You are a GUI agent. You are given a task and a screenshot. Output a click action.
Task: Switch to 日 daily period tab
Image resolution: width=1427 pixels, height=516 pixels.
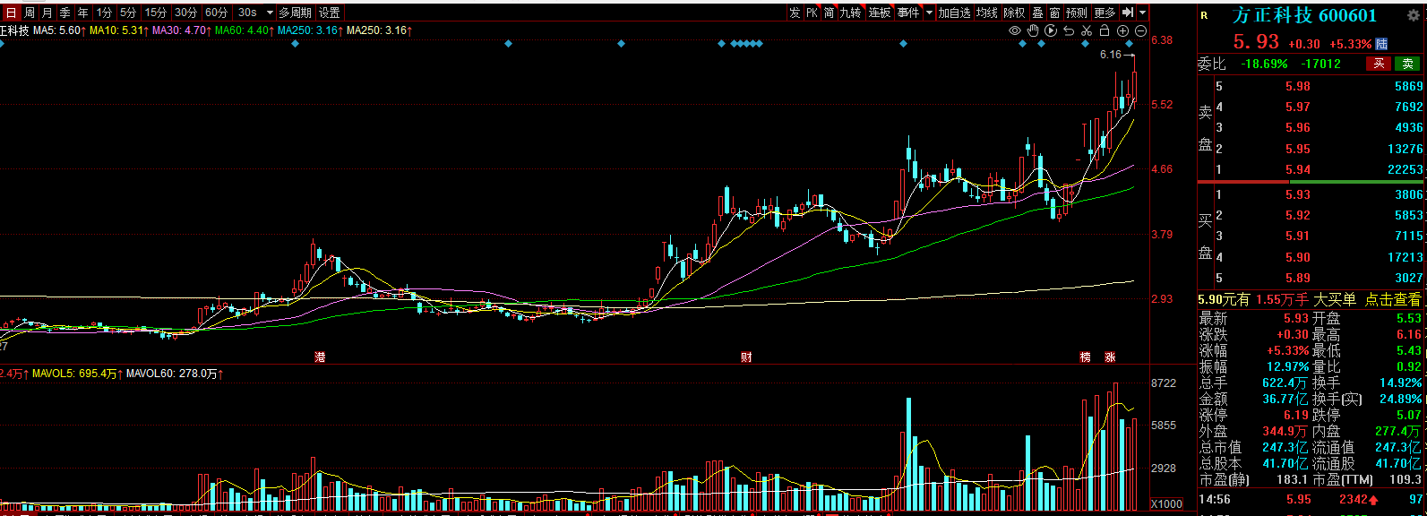click(x=12, y=13)
